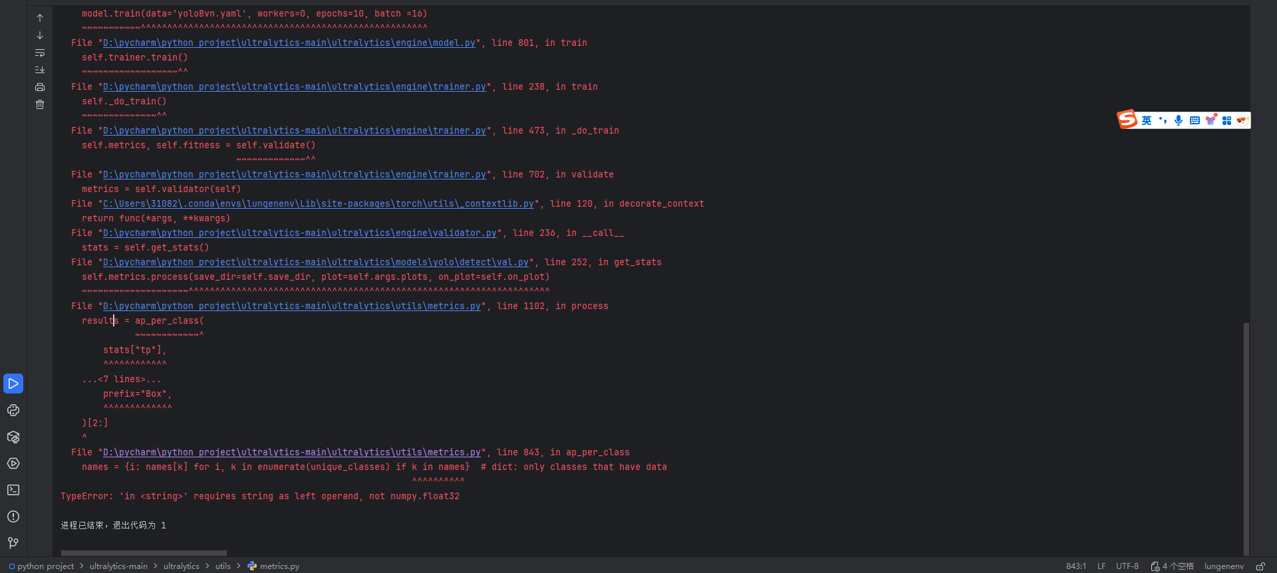Select 'utils' in the breadcrumb
The width and height of the screenshot is (1277, 573).
223,566
